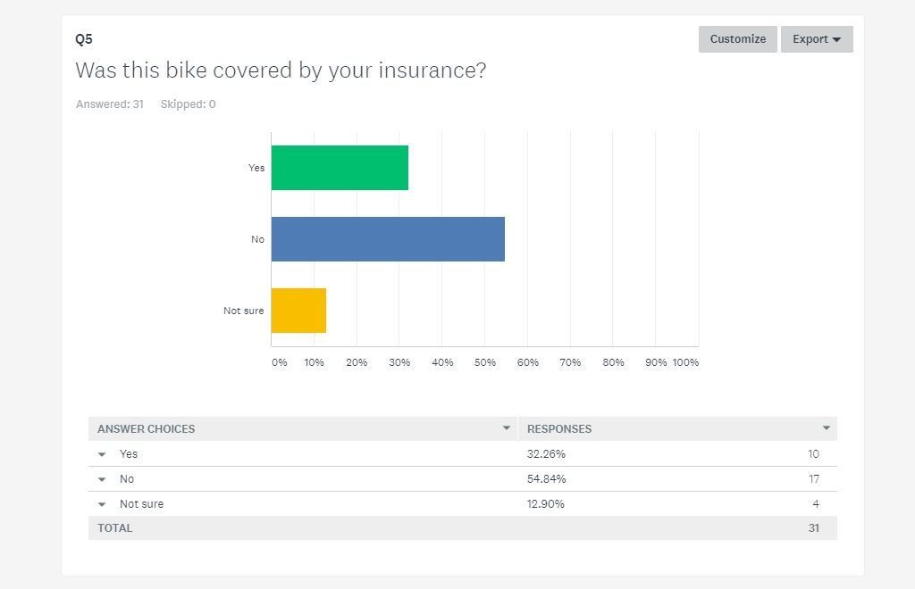Click the Not sure label on chart axis

pos(243,311)
